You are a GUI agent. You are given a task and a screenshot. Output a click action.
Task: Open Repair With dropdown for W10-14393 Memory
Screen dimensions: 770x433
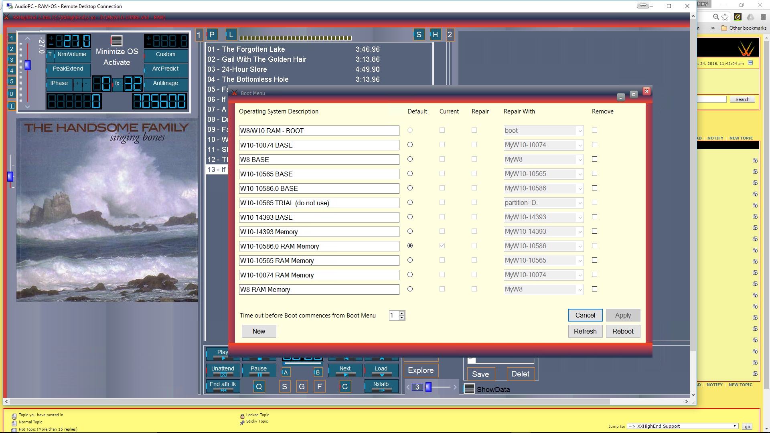(x=543, y=232)
